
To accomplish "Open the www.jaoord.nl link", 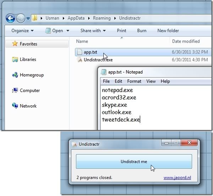I will [x=177, y=178].
